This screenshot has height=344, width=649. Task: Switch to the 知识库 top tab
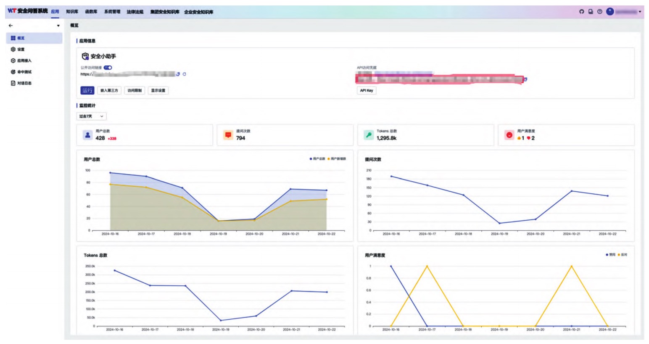tap(72, 12)
